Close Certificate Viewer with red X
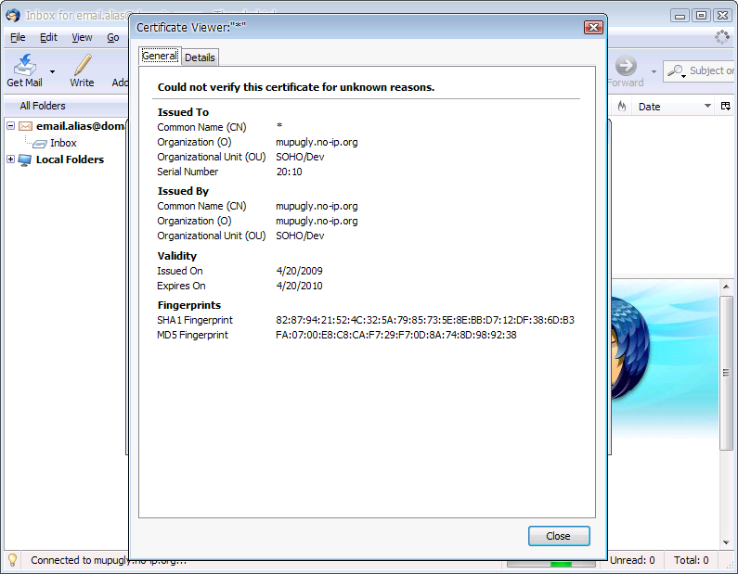738x574 pixels. tap(593, 28)
